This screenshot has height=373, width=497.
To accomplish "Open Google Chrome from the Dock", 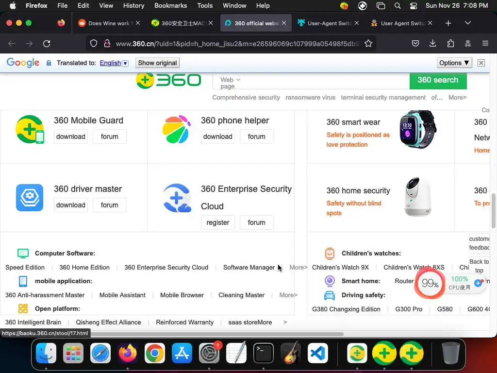I will (x=155, y=353).
